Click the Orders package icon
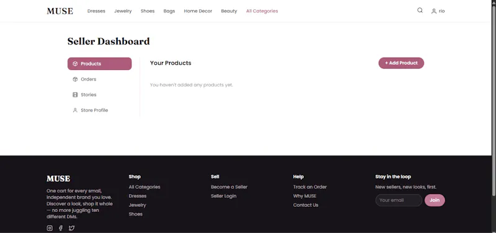The image size is (496, 233). (75, 79)
